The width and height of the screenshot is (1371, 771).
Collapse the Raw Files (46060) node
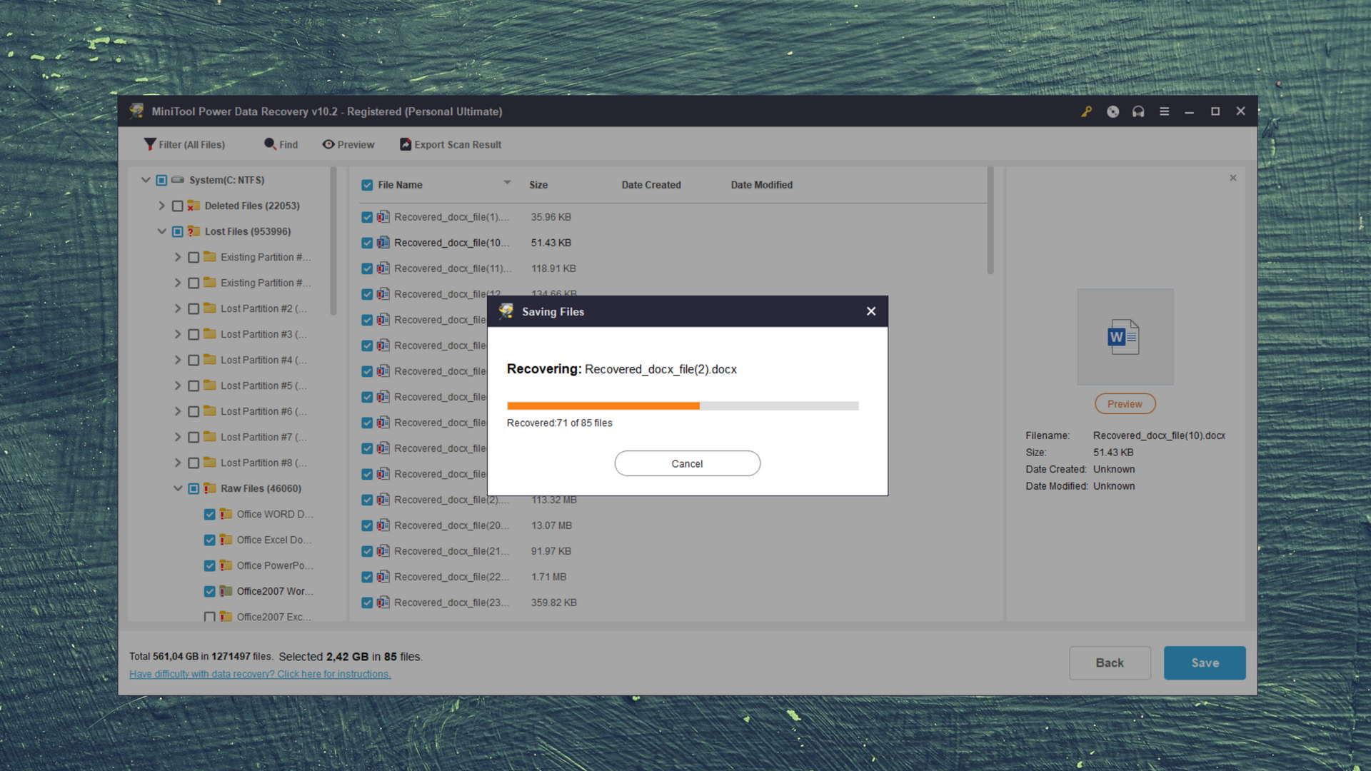coord(178,488)
